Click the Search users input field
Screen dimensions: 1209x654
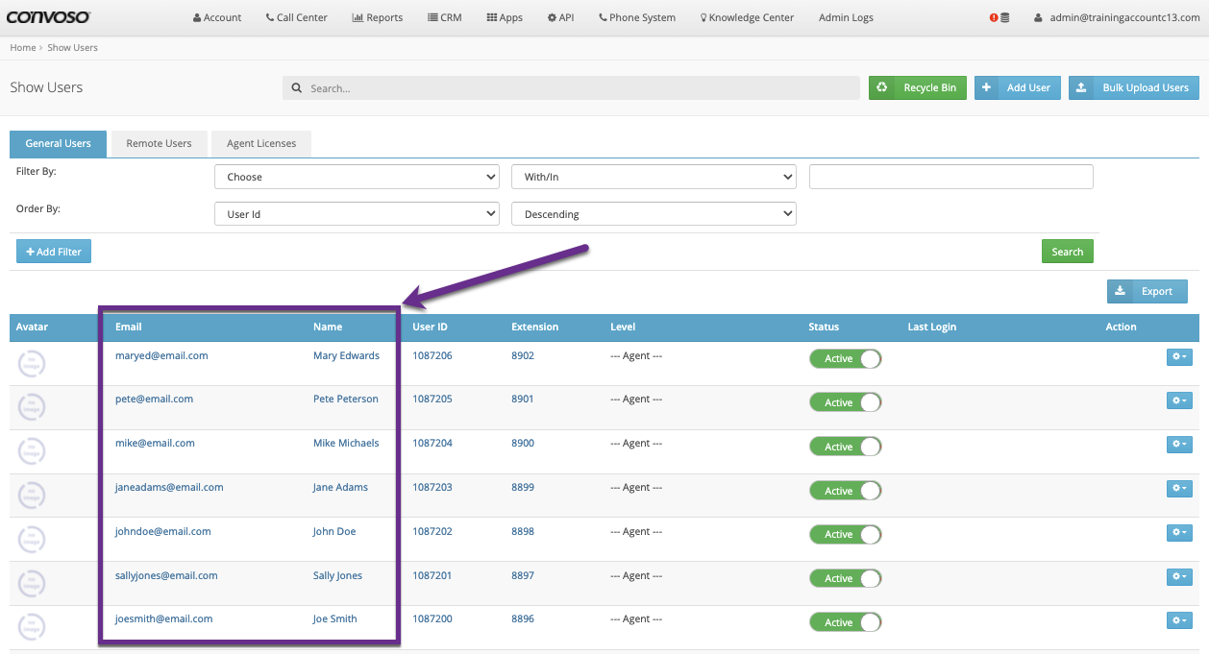(x=571, y=88)
